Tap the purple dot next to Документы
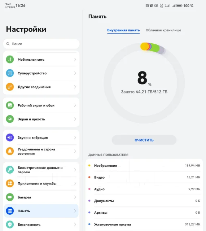 pos(89,201)
